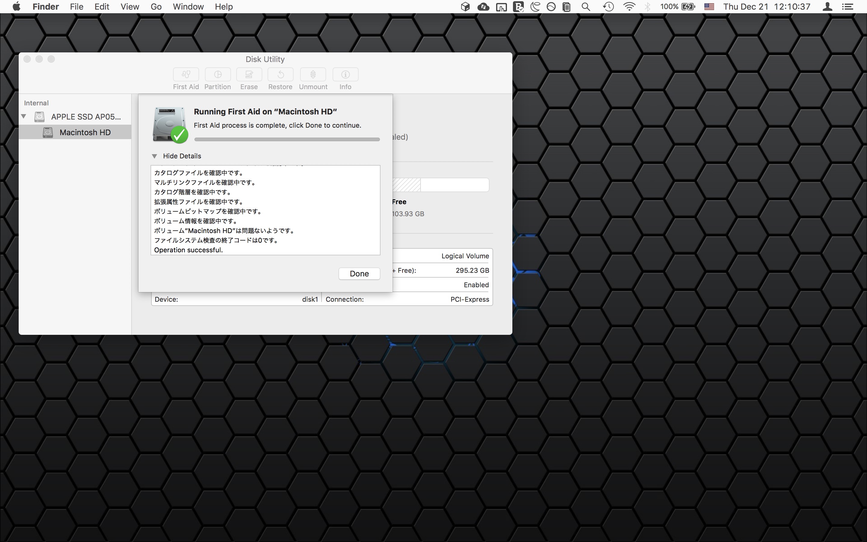Collapse the Hide Details disclosure triangle

coord(154,156)
